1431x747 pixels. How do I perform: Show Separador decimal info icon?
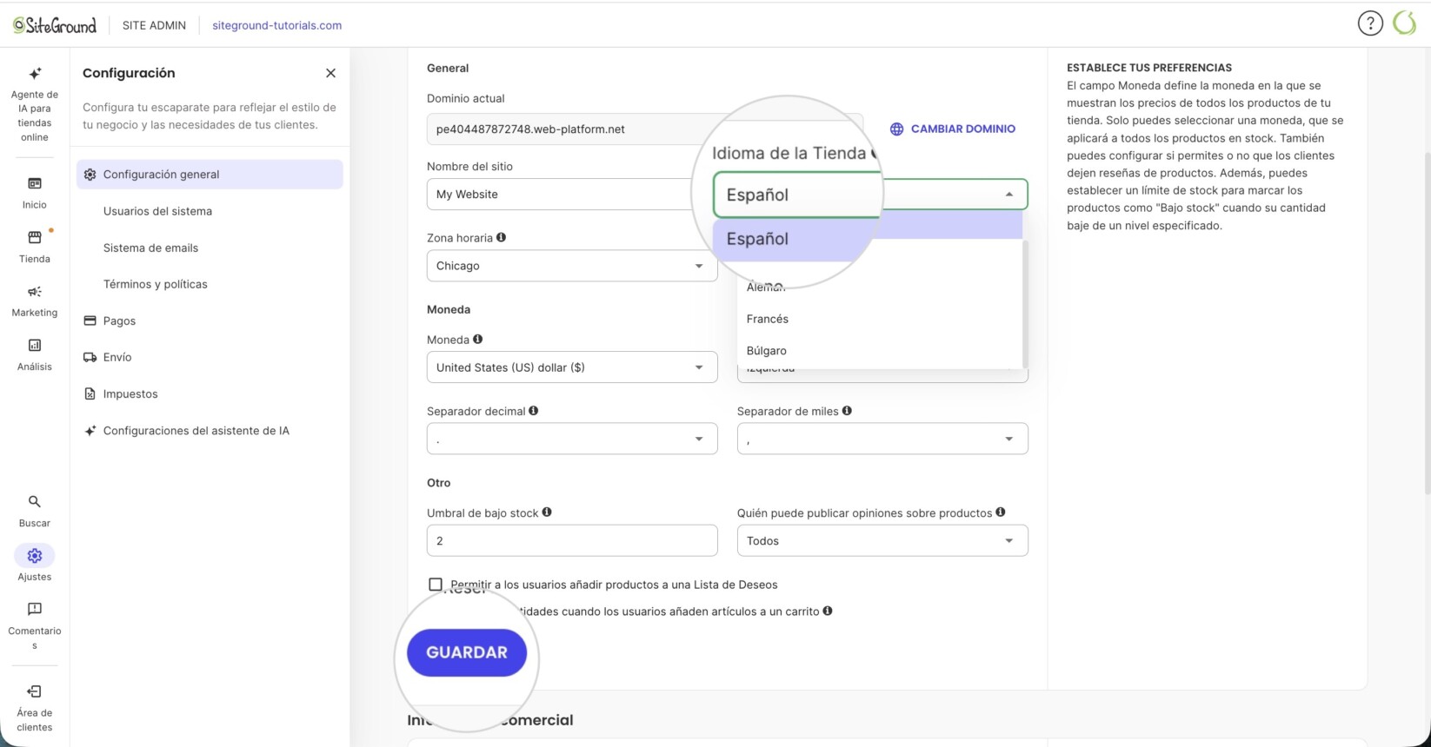(534, 410)
